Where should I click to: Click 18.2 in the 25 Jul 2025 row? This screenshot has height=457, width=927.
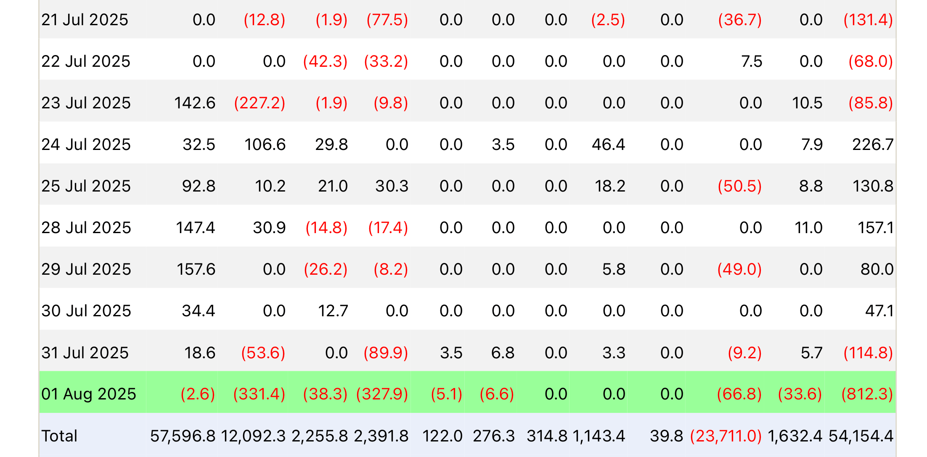point(610,186)
